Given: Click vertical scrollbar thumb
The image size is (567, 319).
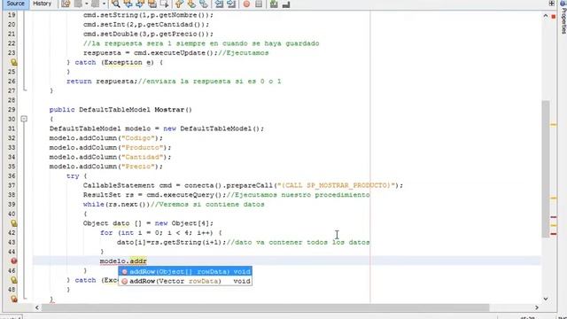Looking at the screenshot, I should tap(546, 169).
